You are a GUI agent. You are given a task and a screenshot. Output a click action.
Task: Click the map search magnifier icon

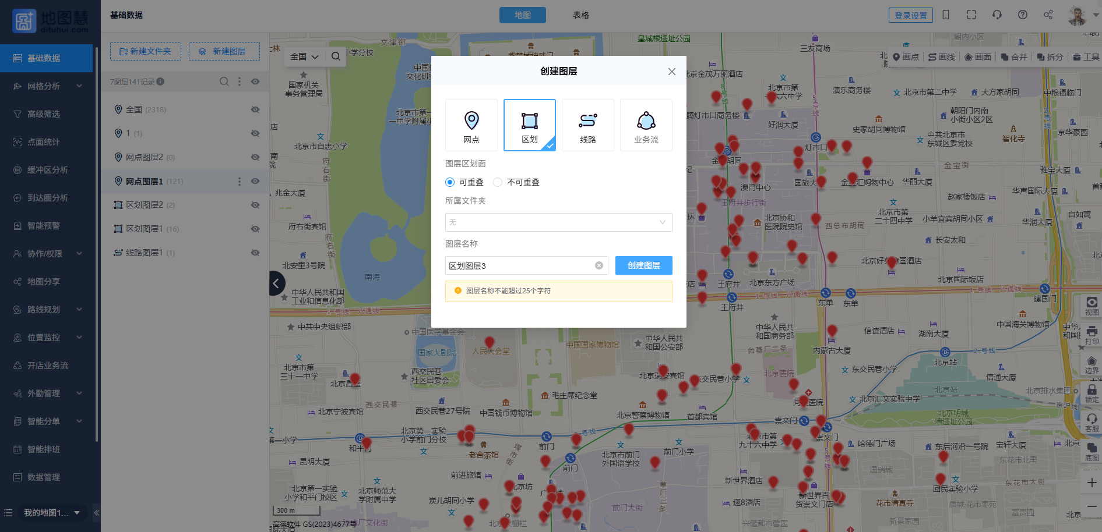click(336, 56)
